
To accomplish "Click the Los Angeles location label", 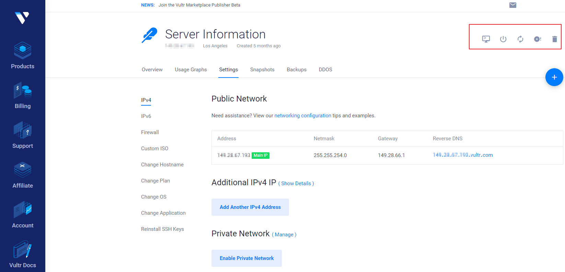I will tap(215, 46).
